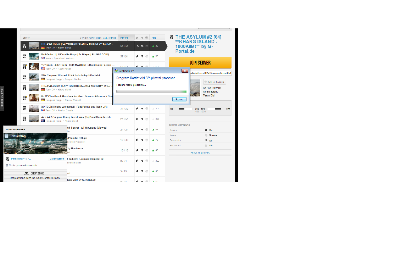The width and height of the screenshot is (396, 256).
Task: Click the Battlefield 3 dialog title icon
Action: pyautogui.click(x=116, y=71)
